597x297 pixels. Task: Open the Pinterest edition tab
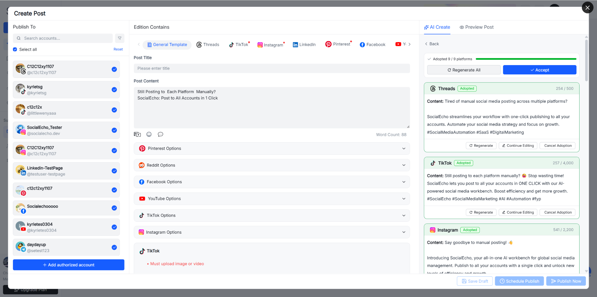[x=338, y=44]
